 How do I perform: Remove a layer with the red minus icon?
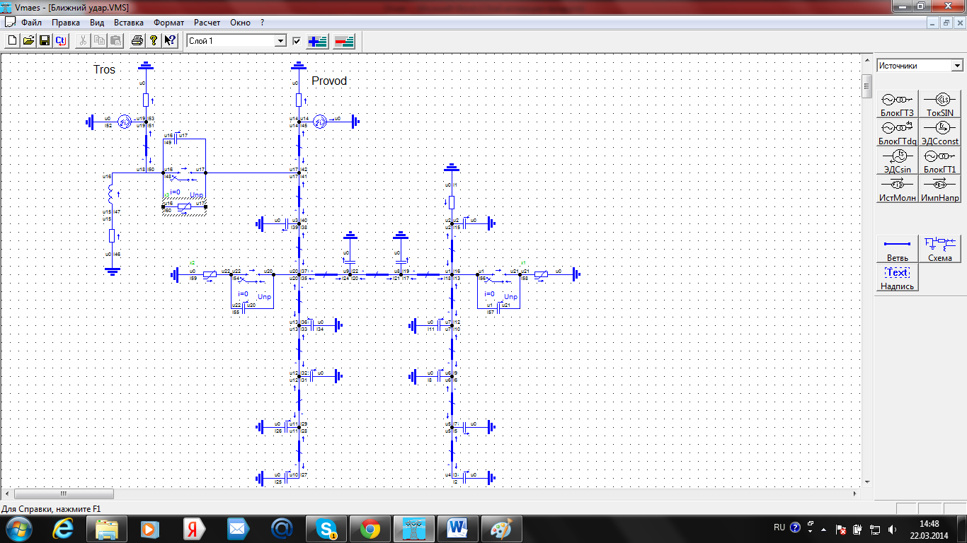(344, 41)
